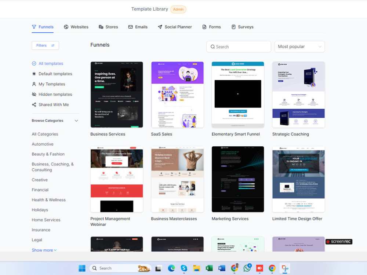
Task: Open Shared With Me templates
Action: (x=50, y=105)
